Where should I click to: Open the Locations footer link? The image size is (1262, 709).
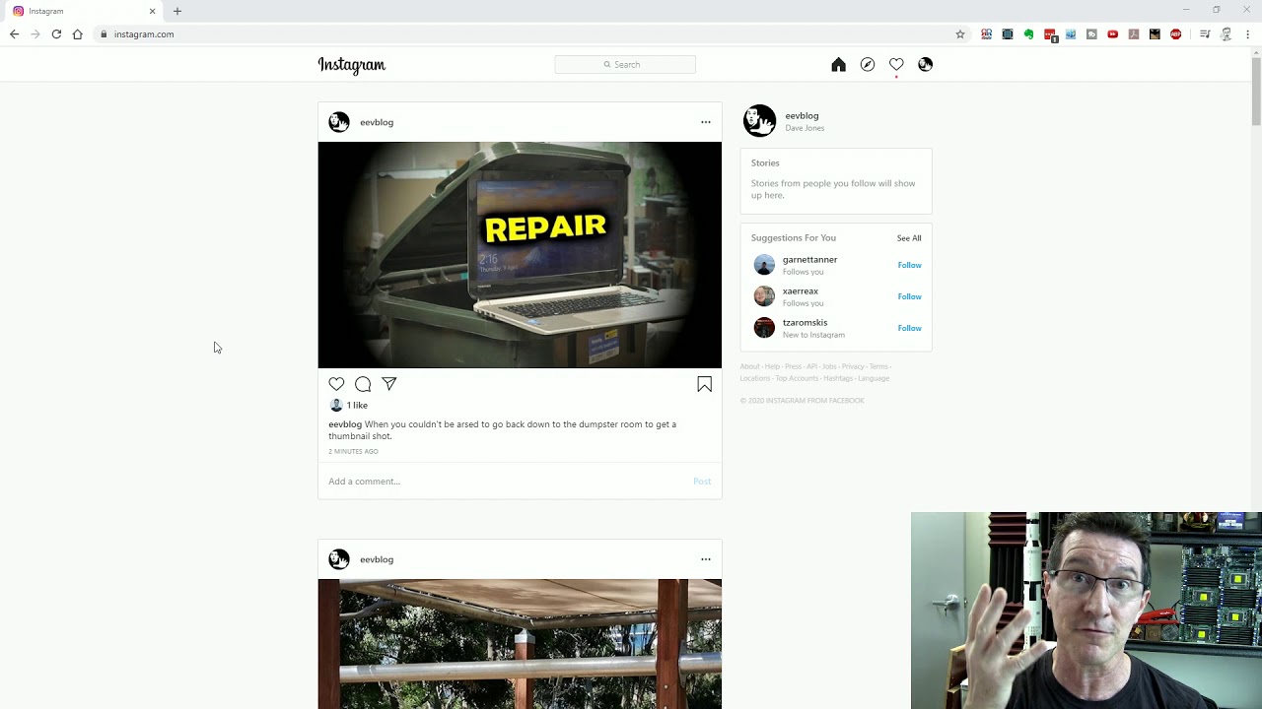pyautogui.click(x=754, y=378)
